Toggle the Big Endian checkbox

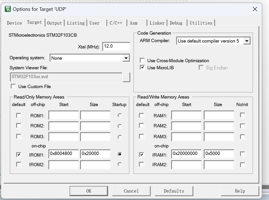pos(201,68)
